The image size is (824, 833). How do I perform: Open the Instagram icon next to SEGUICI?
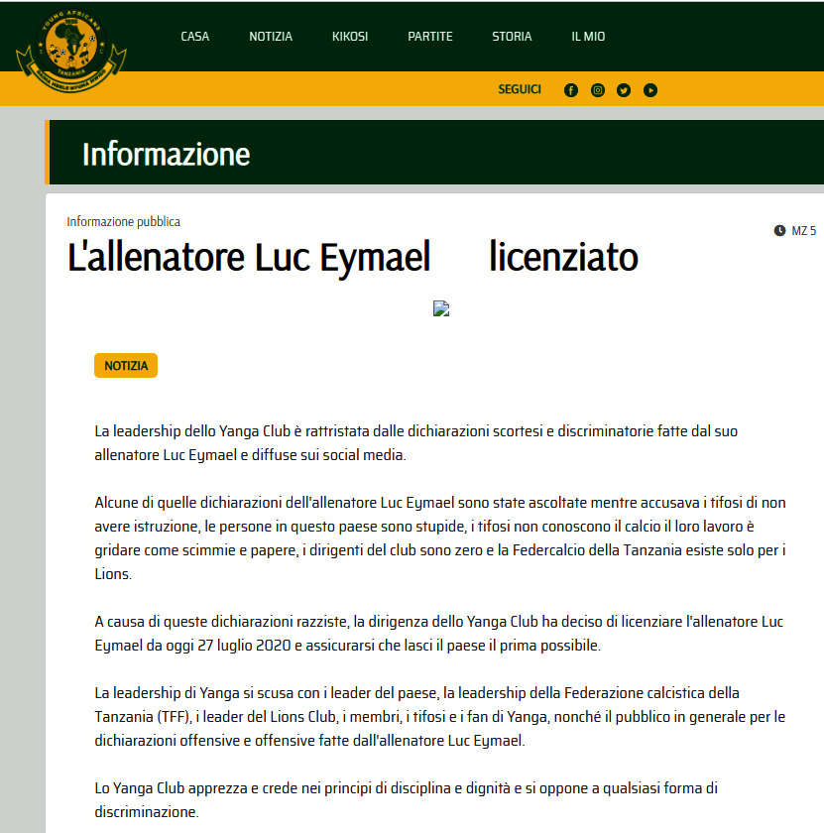pyautogui.click(x=598, y=90)
